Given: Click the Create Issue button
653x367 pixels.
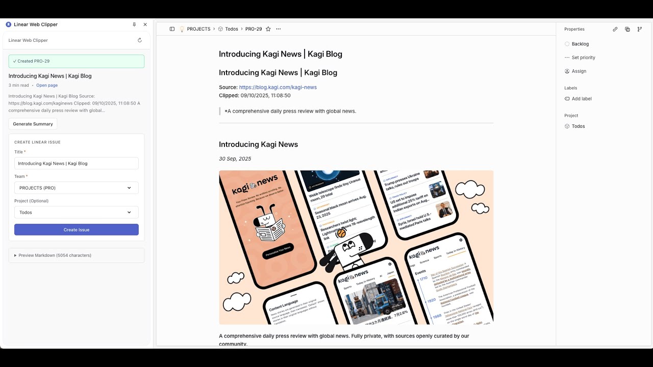Looking at the screenshot, I should (x=77, y=230).
